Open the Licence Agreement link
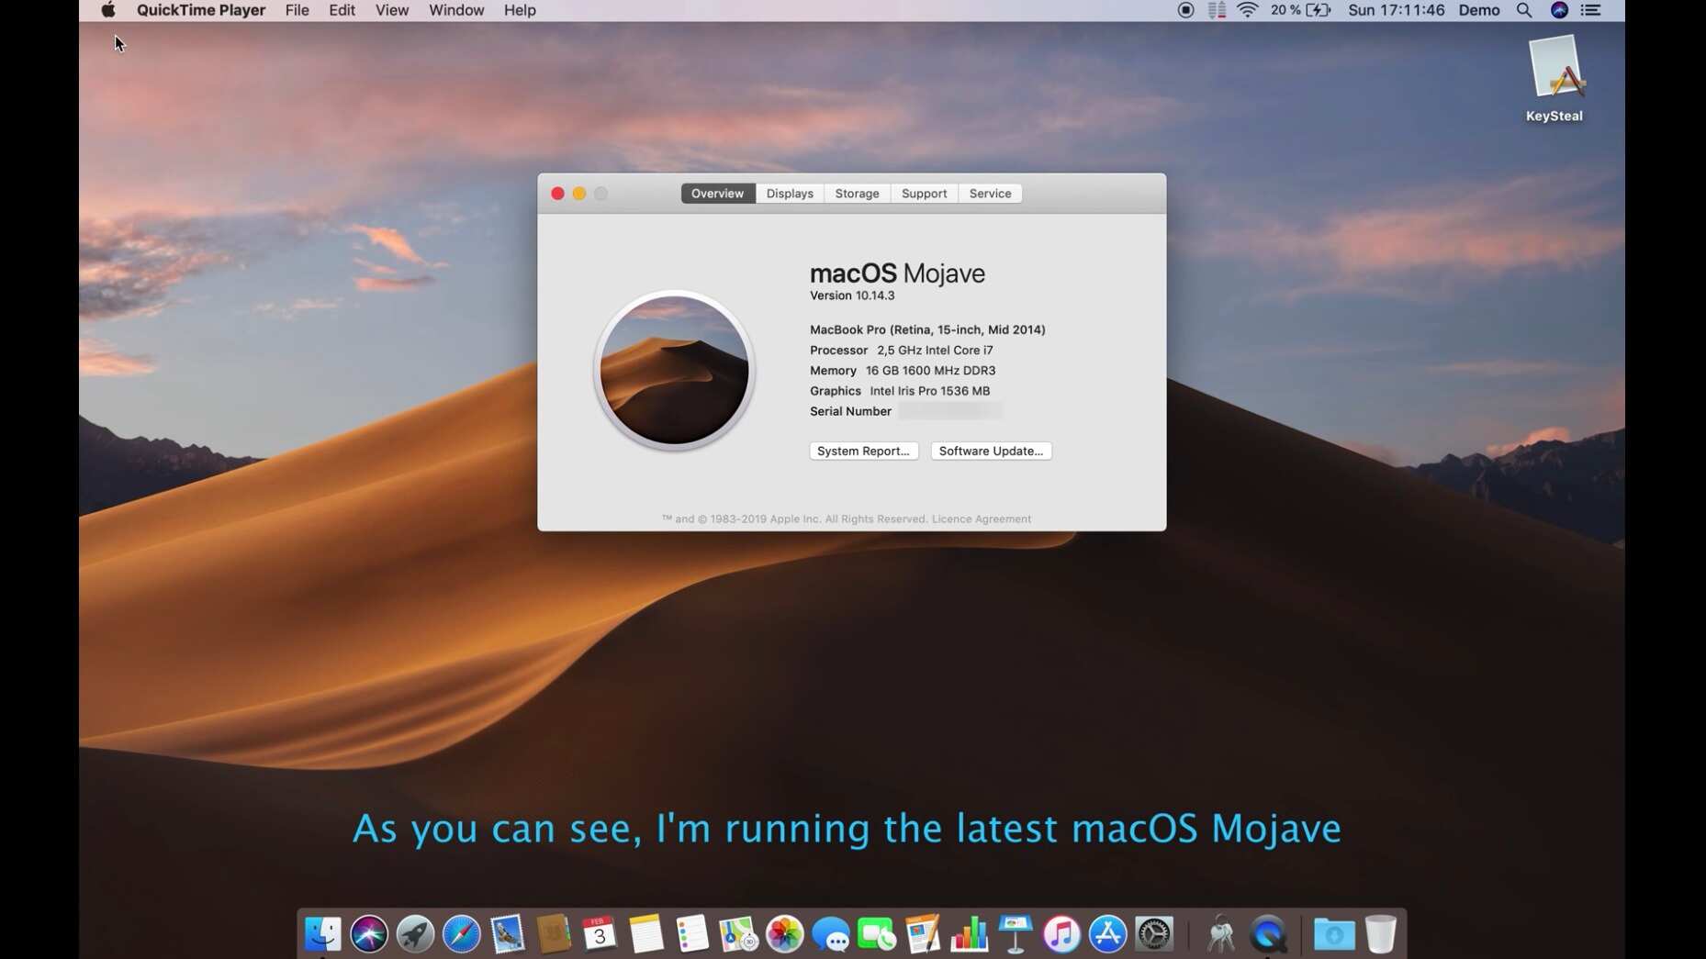Viewport: 1706px width, 959px height. click(981, 519)
